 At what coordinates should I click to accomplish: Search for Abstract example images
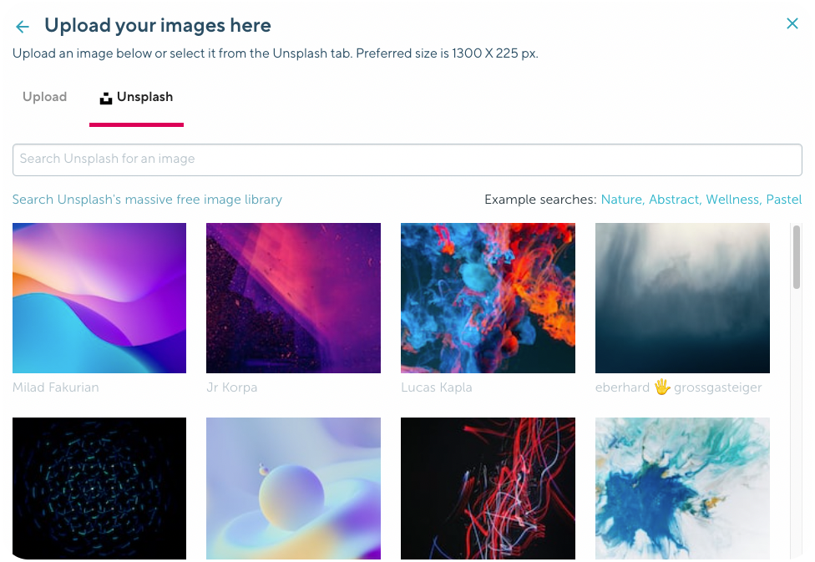point(674,200)
